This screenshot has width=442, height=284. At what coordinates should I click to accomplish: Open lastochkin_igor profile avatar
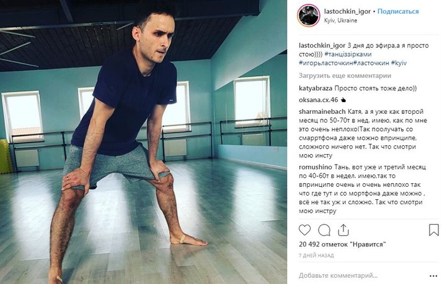point(308,15)
